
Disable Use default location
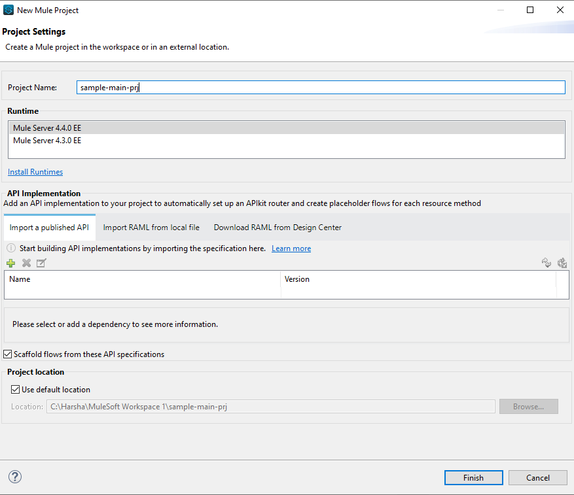(x=14, y=389)
